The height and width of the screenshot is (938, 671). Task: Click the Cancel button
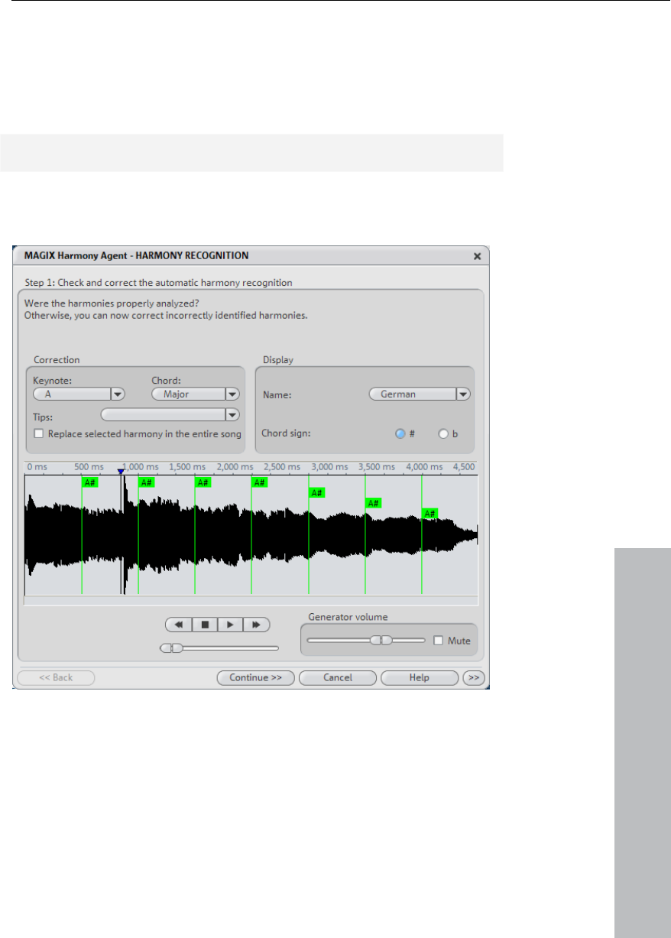[x=338, y=677]
